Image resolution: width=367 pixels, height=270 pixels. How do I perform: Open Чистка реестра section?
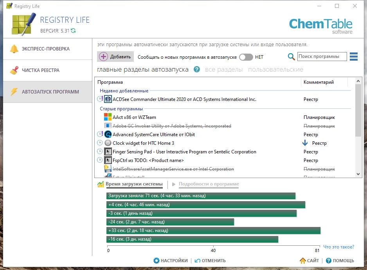click(x=48, y=70)
